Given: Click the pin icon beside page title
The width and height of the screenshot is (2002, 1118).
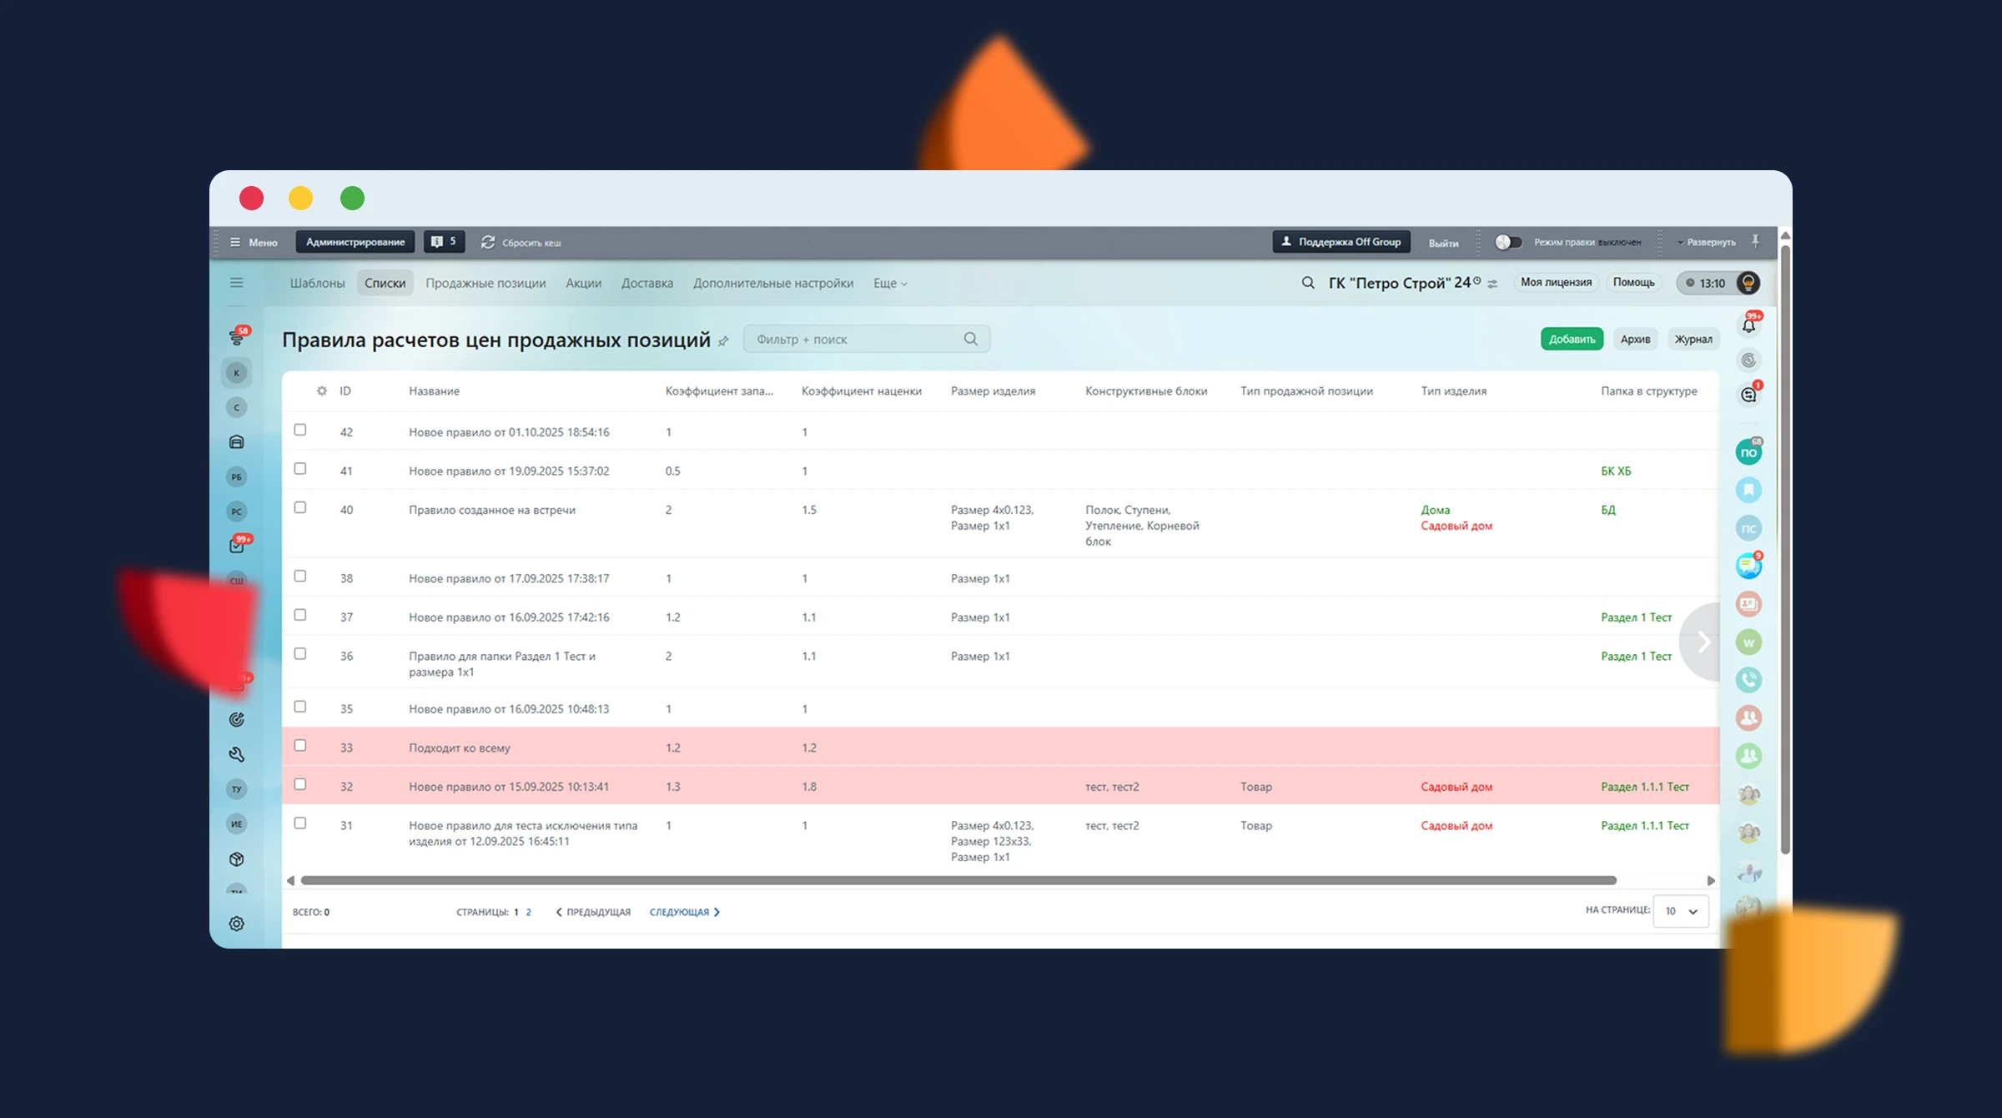Looking at the screenshot, I should [723, 341].
